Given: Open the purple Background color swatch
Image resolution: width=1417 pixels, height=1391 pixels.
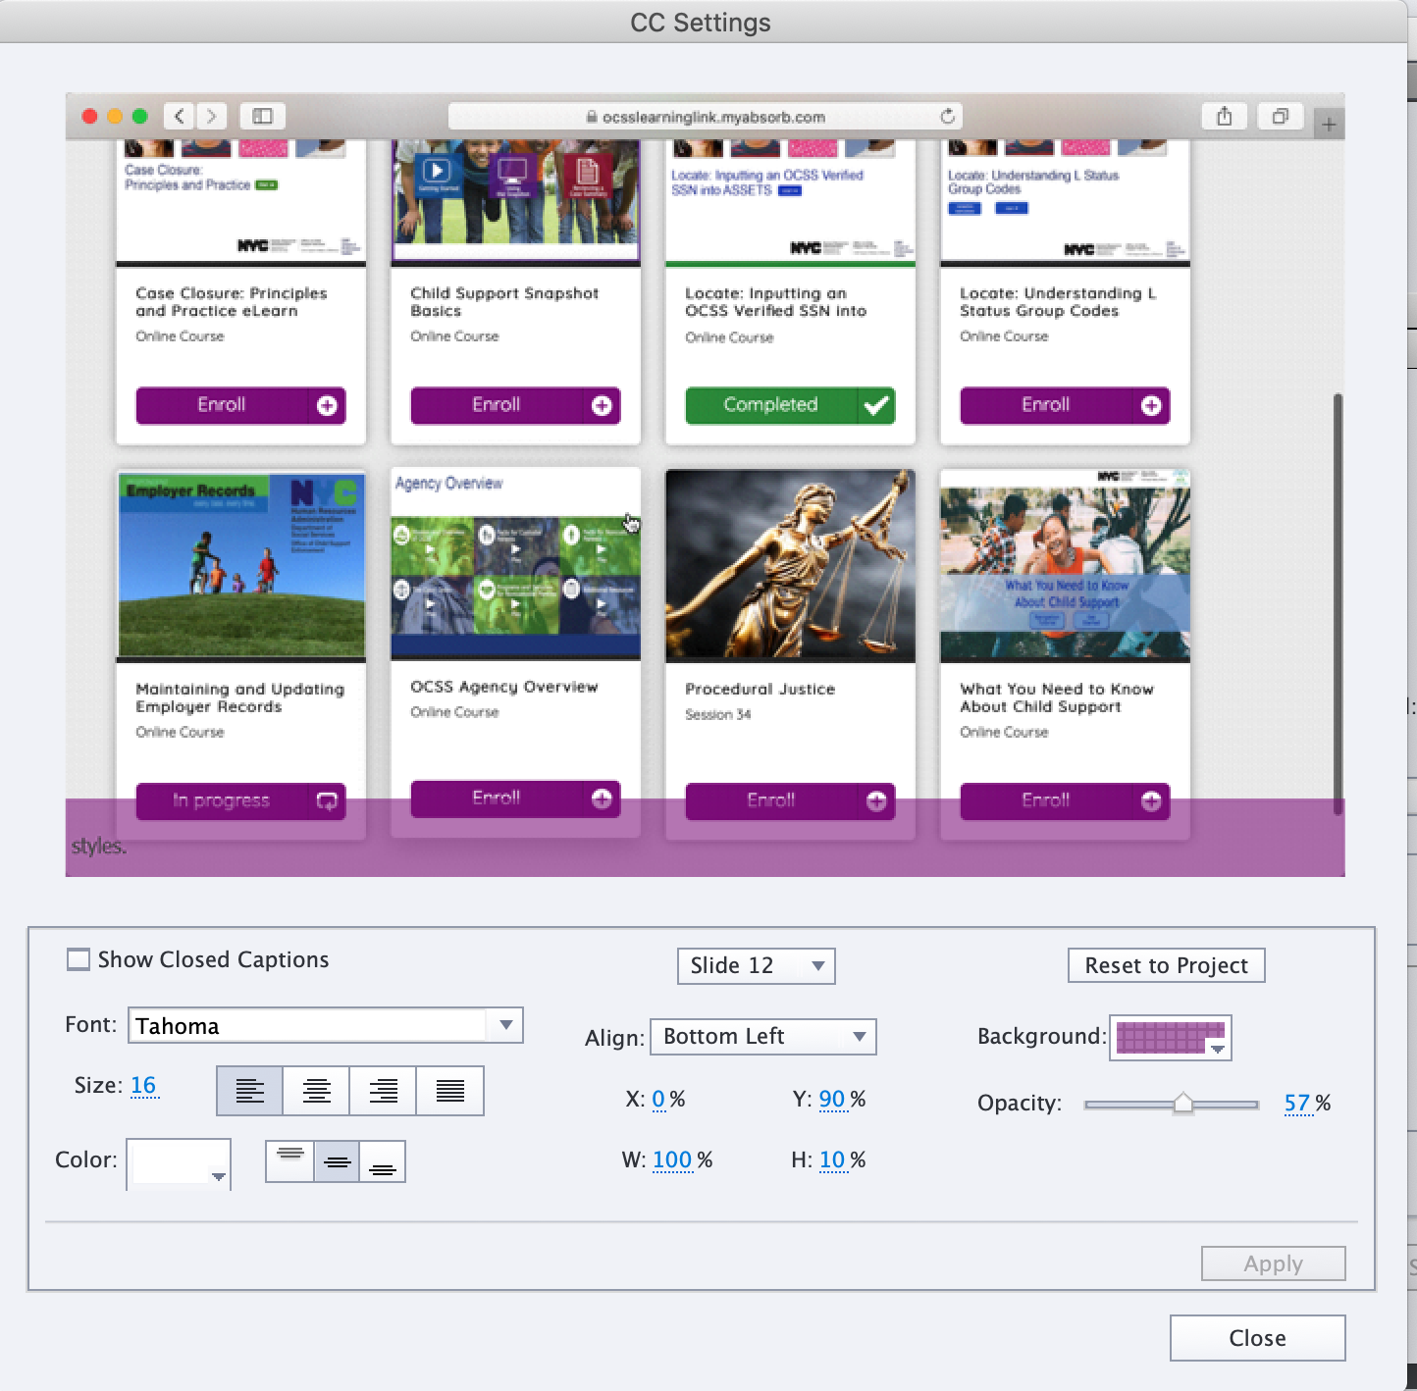Looking at the screenshot, I should [x=1170, y=1038].
